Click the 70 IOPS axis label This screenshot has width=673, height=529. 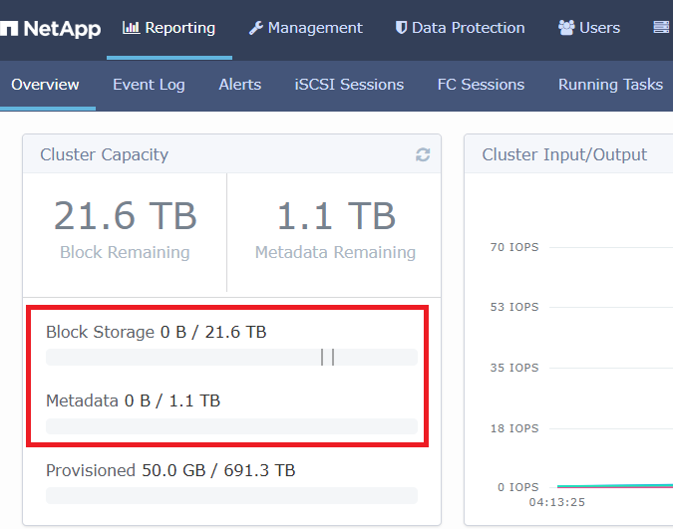pos(513,247)
